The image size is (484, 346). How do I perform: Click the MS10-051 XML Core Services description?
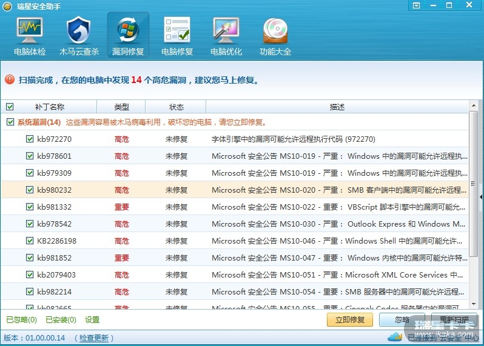337,274
